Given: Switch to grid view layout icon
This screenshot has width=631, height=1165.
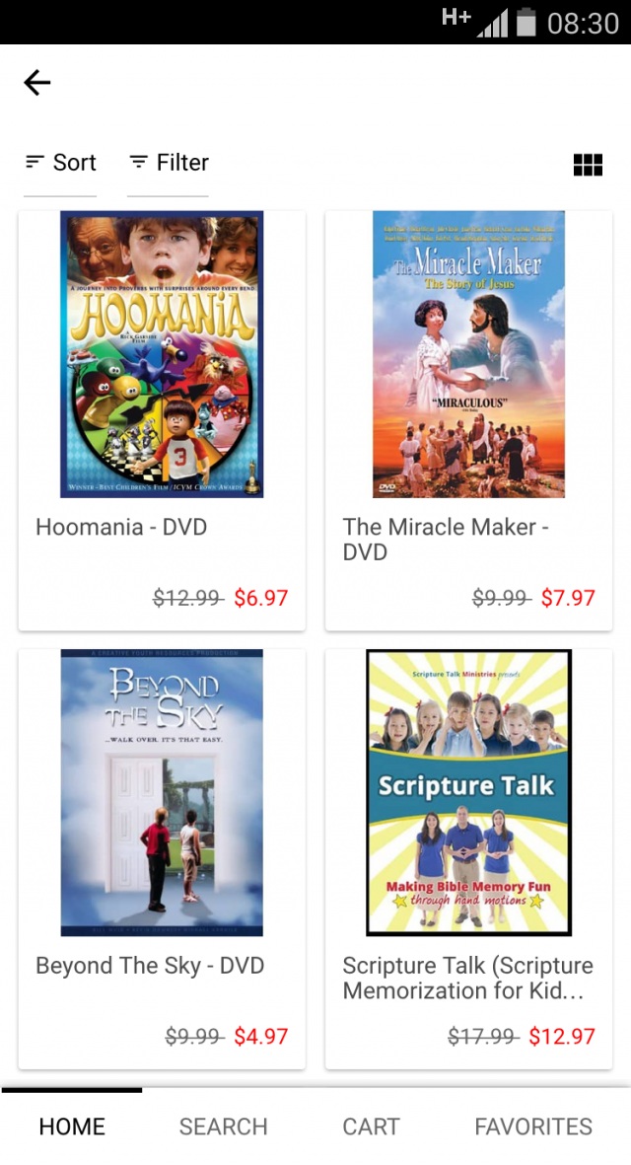Looking at the screenshot, I should click(x=588, y=164).
